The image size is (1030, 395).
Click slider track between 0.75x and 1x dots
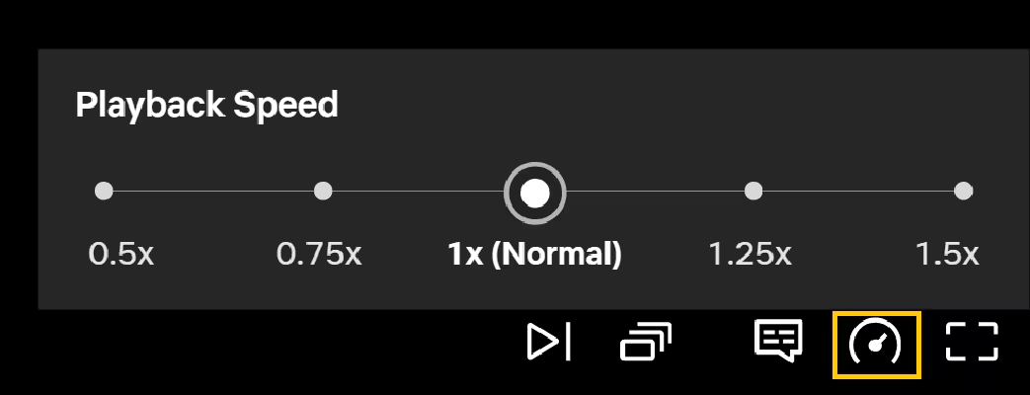(418, 192)
